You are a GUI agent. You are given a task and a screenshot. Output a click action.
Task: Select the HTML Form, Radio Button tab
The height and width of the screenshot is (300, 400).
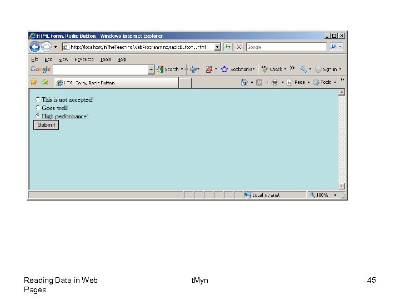(116, 83)
